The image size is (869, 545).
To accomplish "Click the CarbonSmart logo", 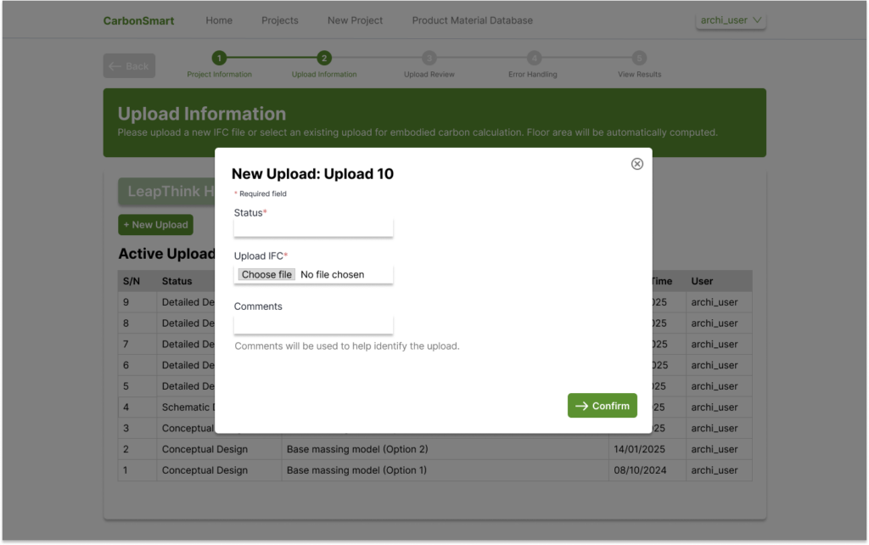I will click(138, 20).
